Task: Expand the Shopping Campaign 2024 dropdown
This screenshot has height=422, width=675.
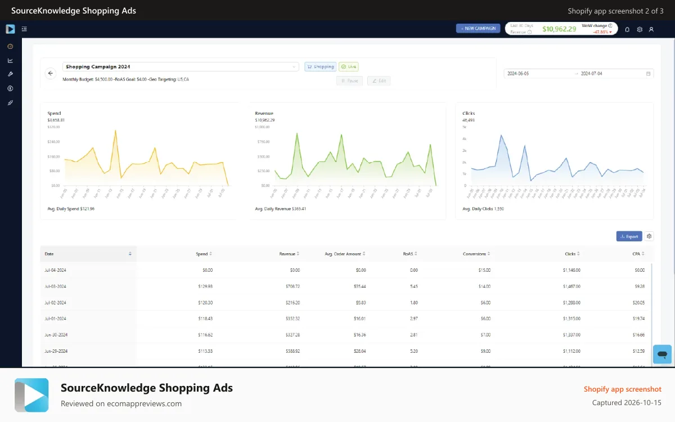Action: click(181, 66)
